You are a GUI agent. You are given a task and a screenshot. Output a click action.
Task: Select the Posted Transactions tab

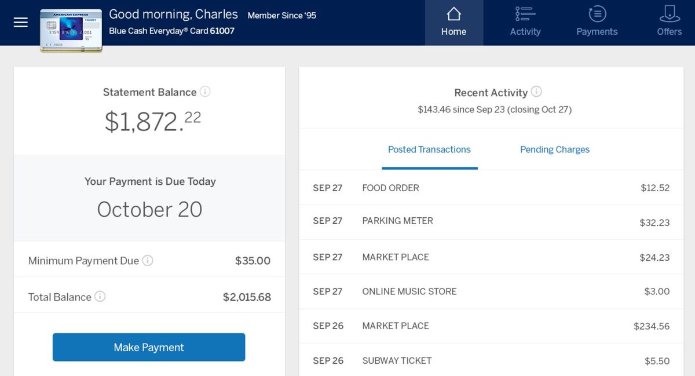coord(429,149)
